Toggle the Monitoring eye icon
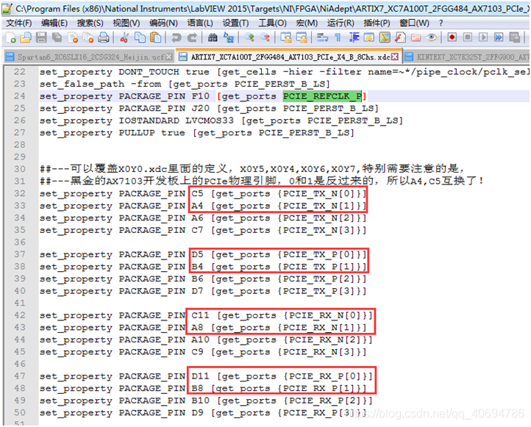Viewport: 531px width, 427px height. 432,37
